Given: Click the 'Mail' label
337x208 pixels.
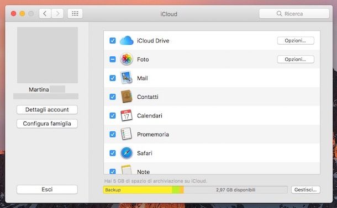Looking at the screenshot, I should point(143,78).
